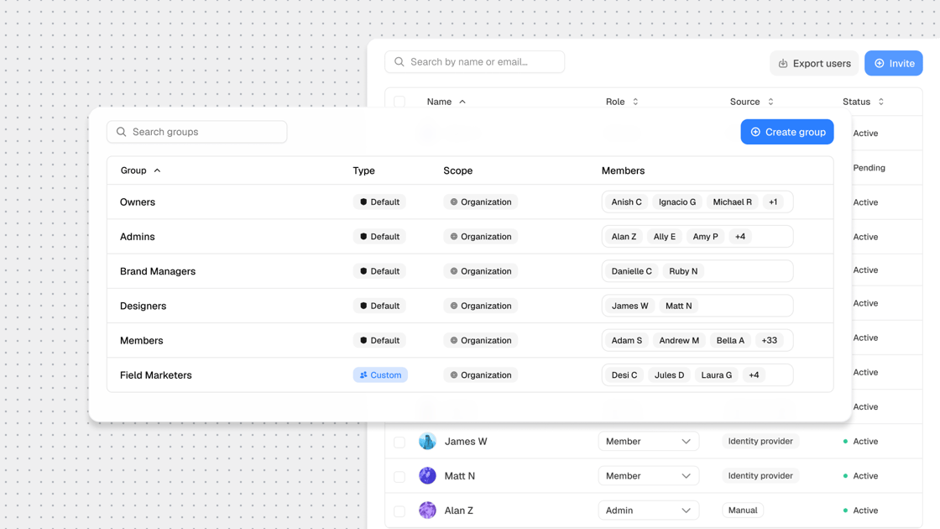Image resolution: width=940 pixels, height=529 pixels.
Task: Click the plus icon in Create group
Action: [755, 132]
